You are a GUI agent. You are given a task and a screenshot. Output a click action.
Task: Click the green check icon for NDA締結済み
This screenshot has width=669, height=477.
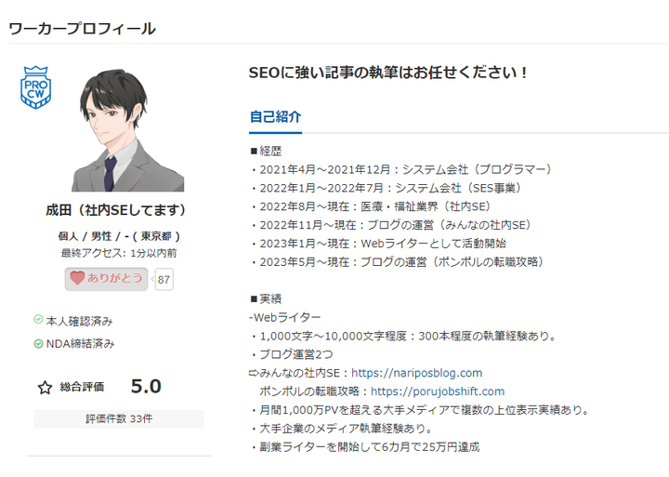pos(38,343)
